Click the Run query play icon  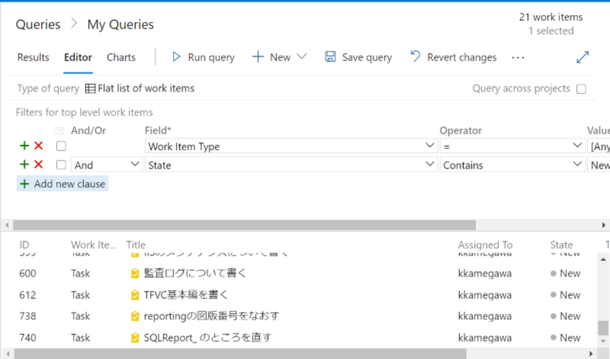tap(176, 57)
